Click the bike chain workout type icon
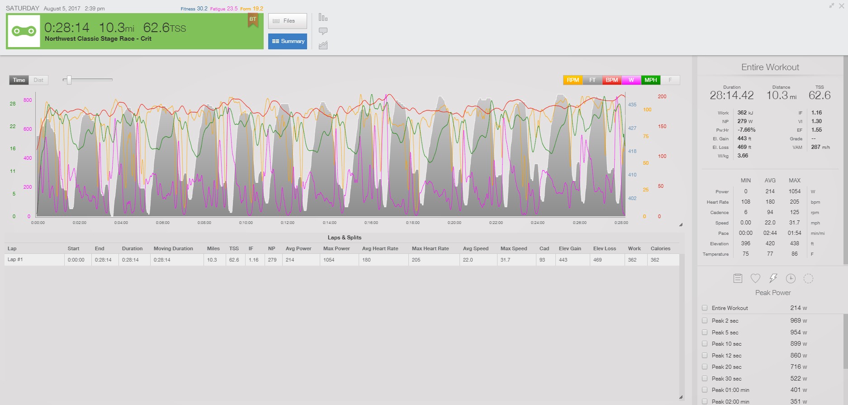 [24, 31]
